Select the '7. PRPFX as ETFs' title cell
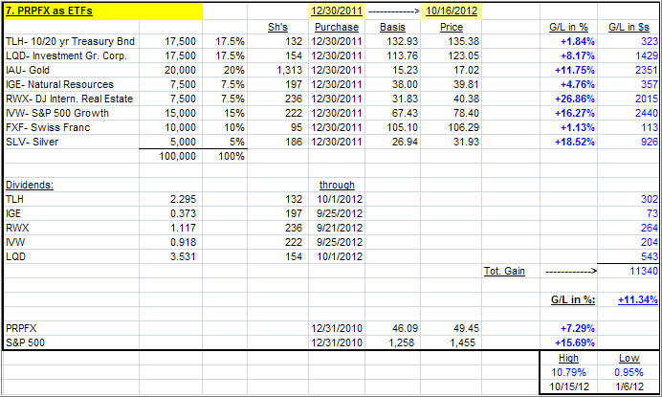 [x=103, y=11]
